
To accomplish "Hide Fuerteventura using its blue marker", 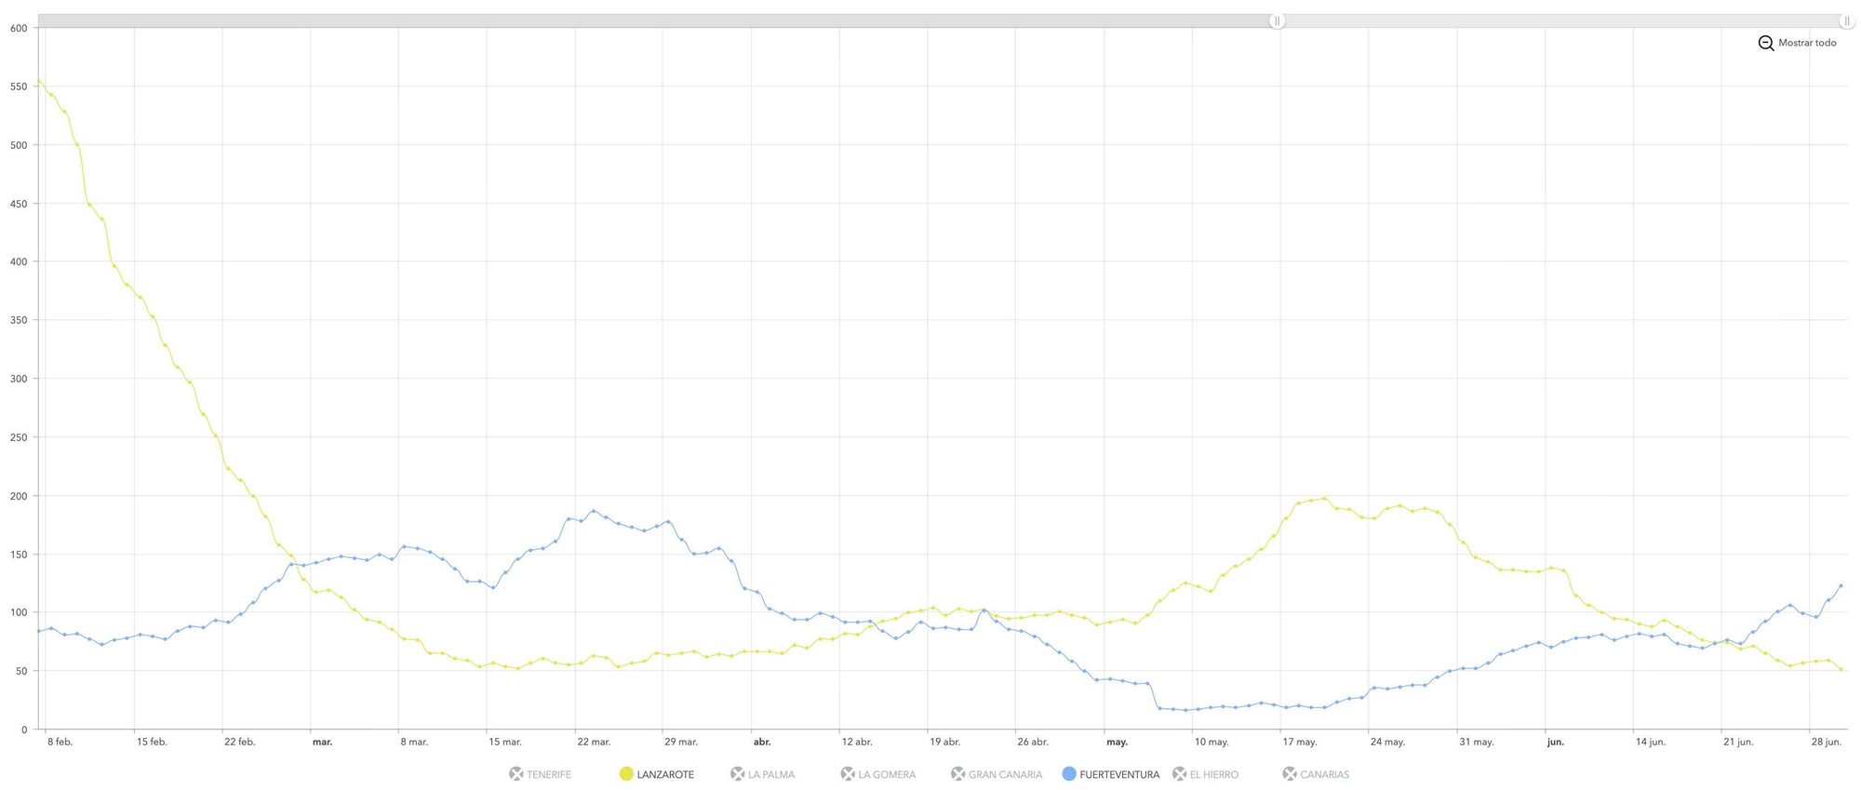I will pos(1069,774).
